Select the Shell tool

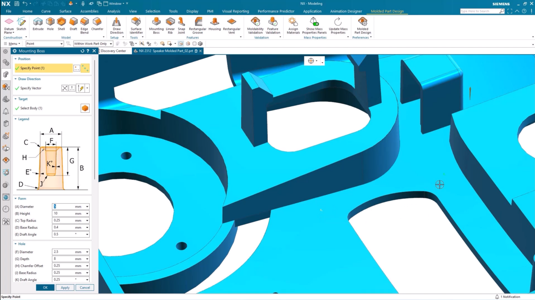tap(61, 24)
